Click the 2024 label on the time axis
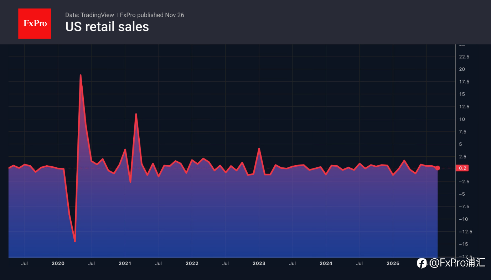The height and width of the screenshot is (280, 491). click(x=326, y=263)
